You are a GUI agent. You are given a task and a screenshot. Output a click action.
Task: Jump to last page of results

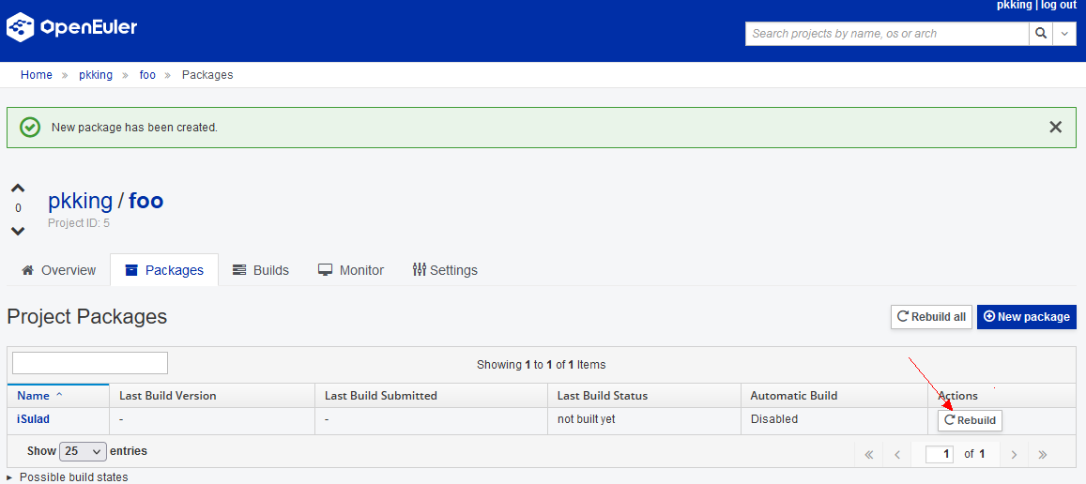(x=1042, y=454)
